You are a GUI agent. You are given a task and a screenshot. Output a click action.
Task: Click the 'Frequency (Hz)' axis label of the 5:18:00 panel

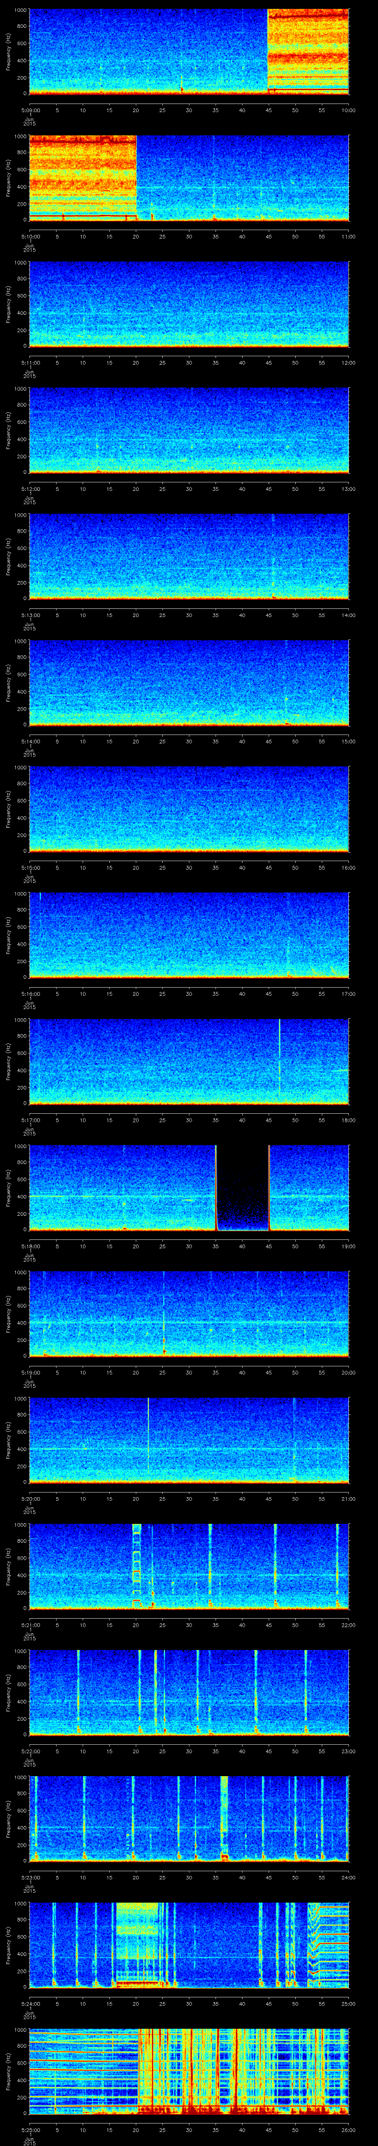(8, 1187)
